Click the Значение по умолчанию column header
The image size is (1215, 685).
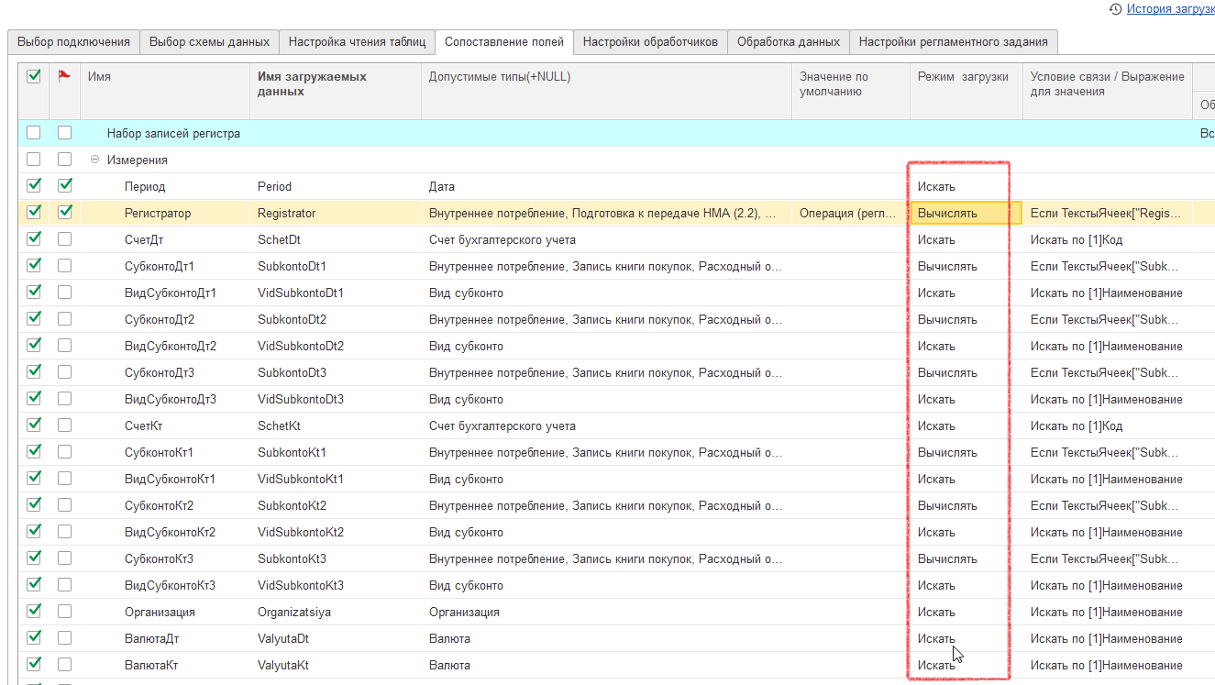coord(851,91)
